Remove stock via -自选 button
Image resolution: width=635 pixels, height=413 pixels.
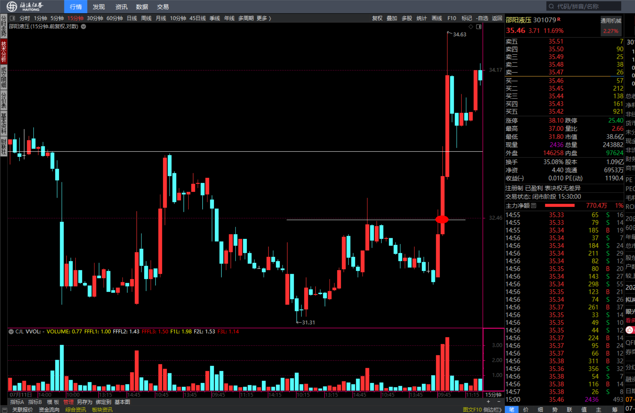pyautogui.click(x=482, y=18)
